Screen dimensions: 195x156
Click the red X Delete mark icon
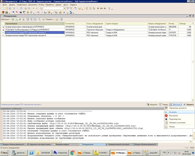[23, 19]
